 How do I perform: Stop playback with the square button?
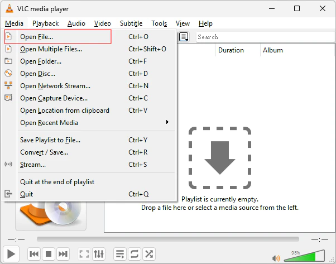(x=49, y=254)
